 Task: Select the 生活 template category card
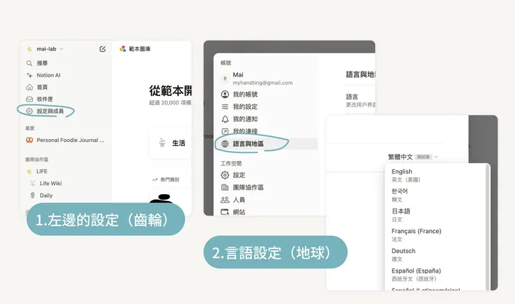point(170,143)
